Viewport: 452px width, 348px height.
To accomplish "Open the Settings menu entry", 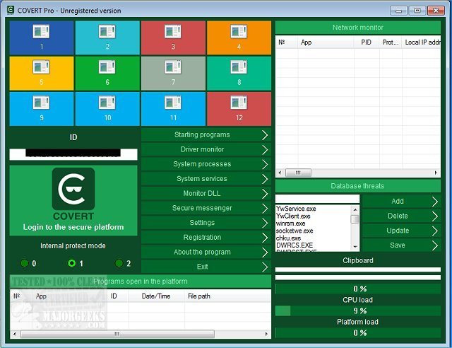I will click(x=206, y=223).
